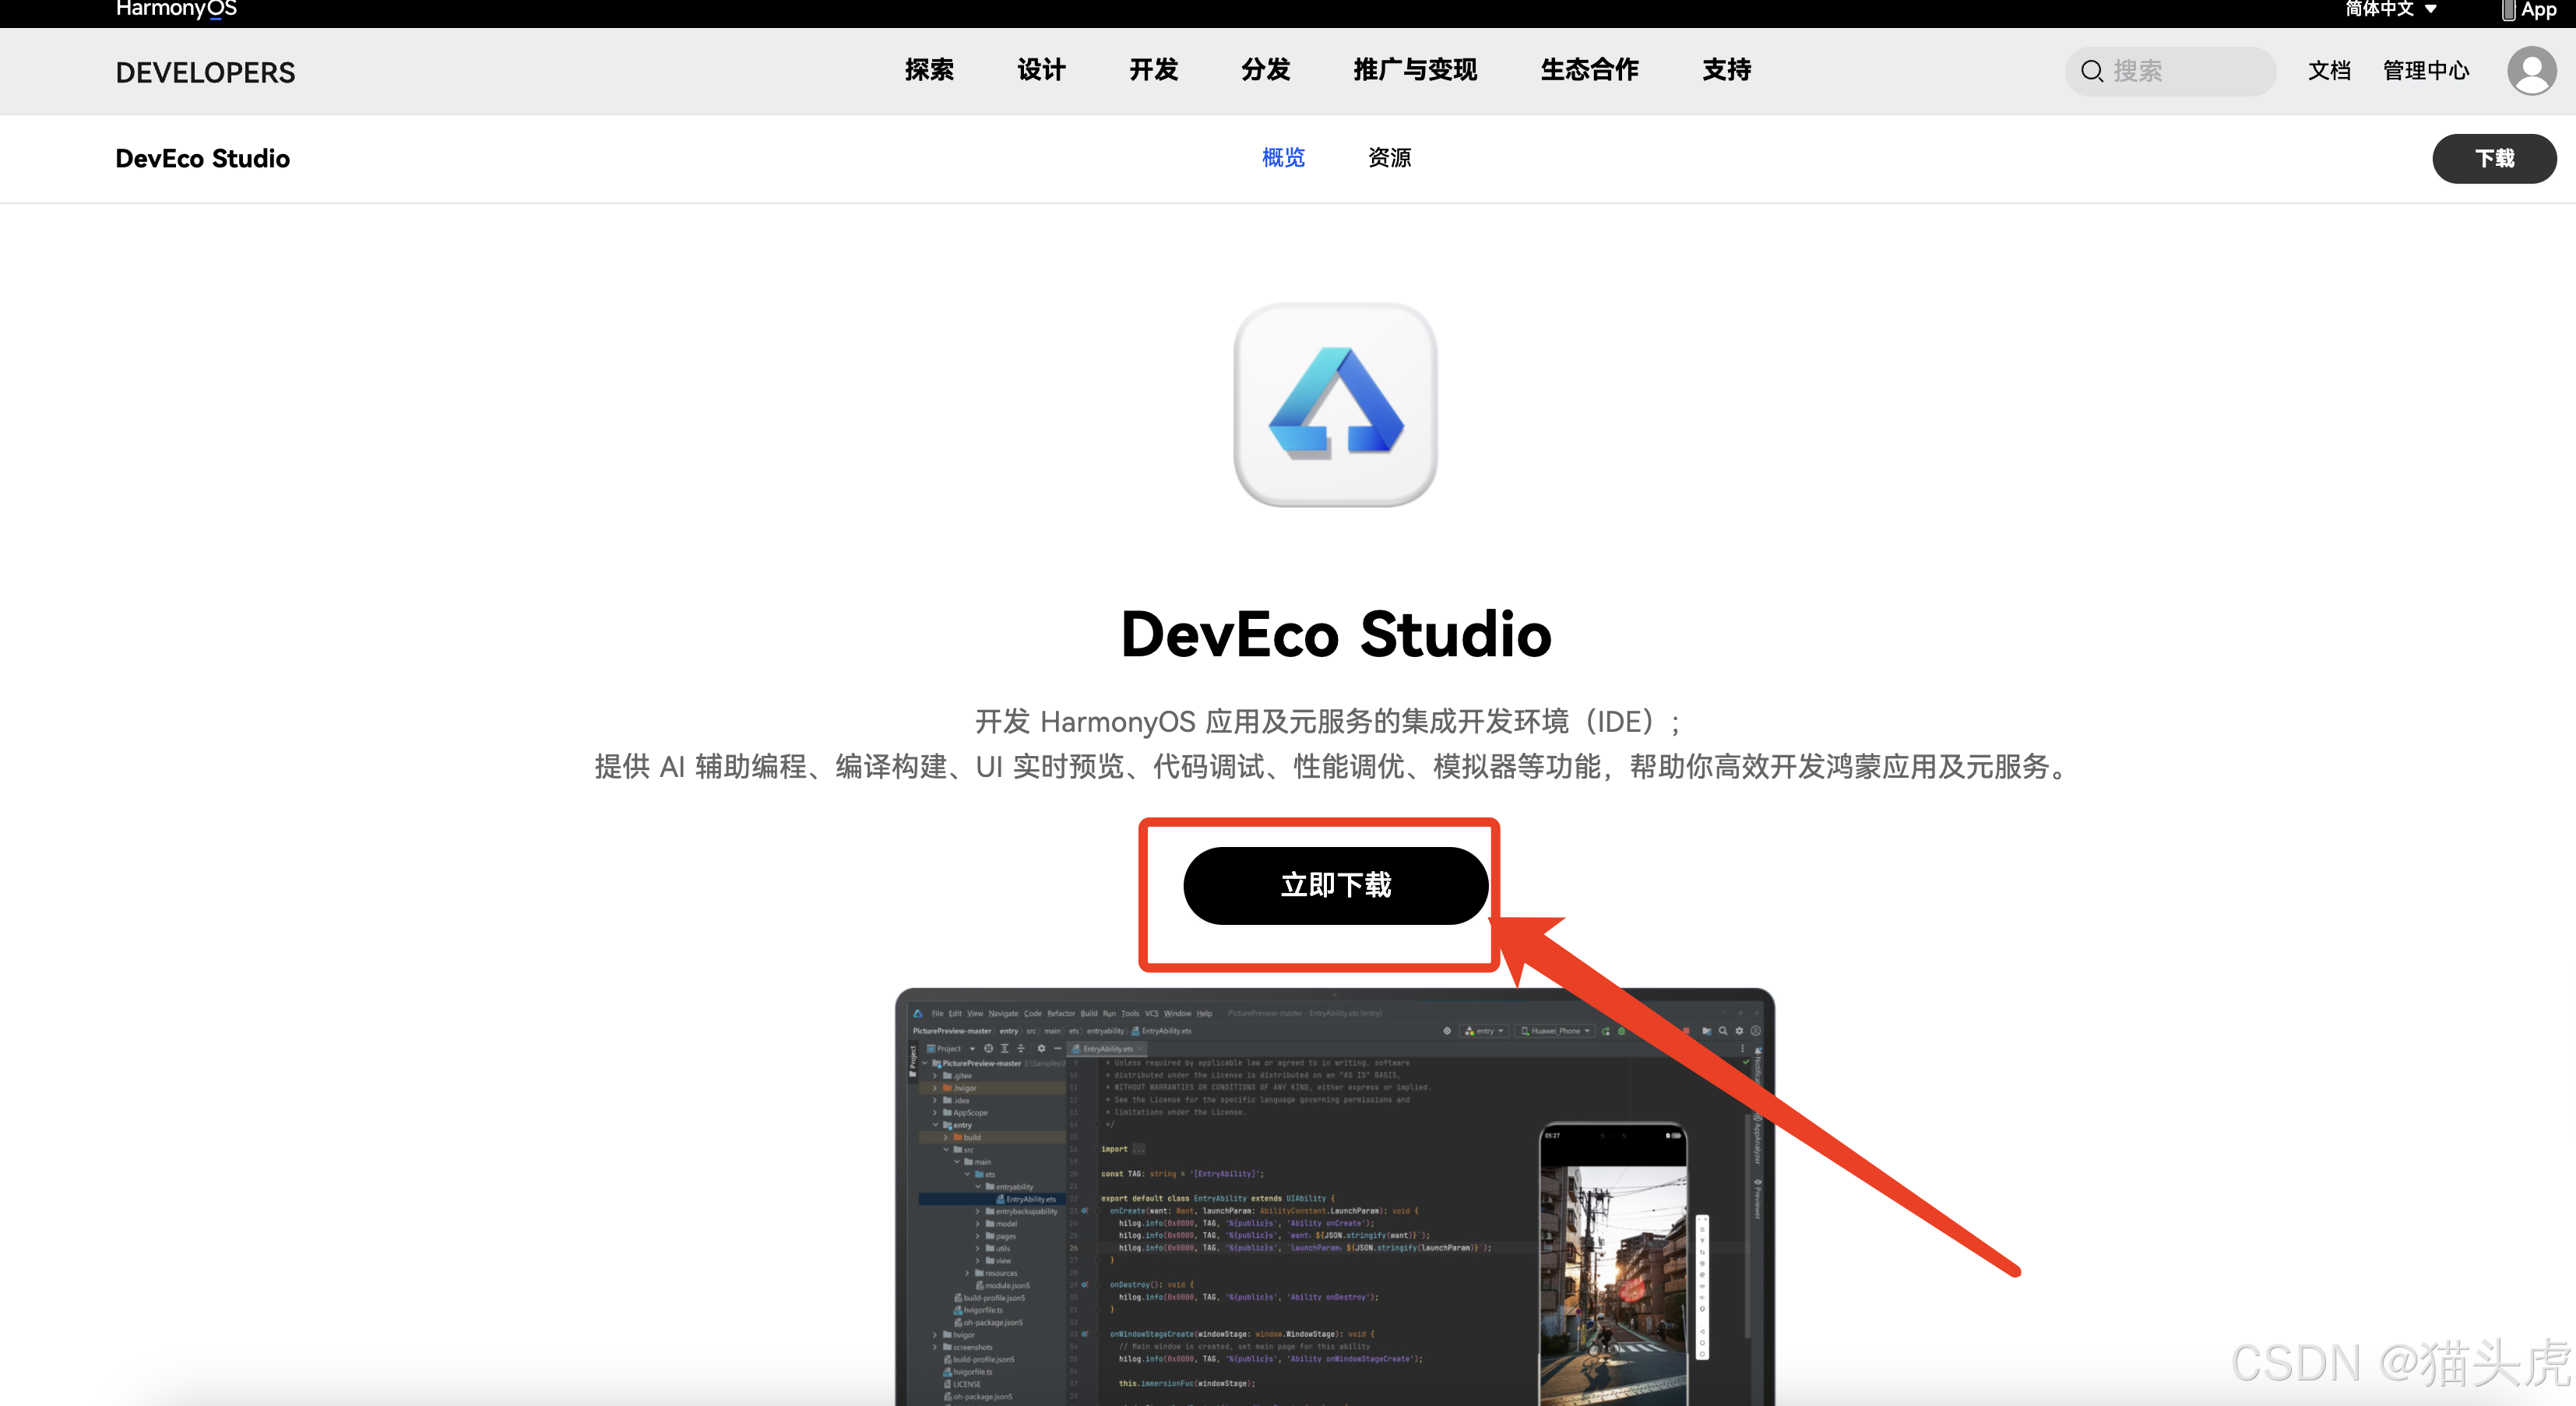Click the IDE screenshot preview image
The image size is (2576, 1406).
[x=1335, y=1196]
